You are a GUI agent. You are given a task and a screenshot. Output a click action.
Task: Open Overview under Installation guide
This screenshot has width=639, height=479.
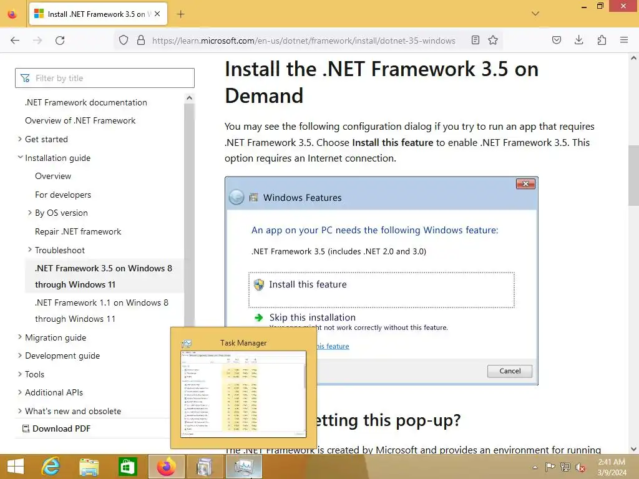click(x=53, y=177)
